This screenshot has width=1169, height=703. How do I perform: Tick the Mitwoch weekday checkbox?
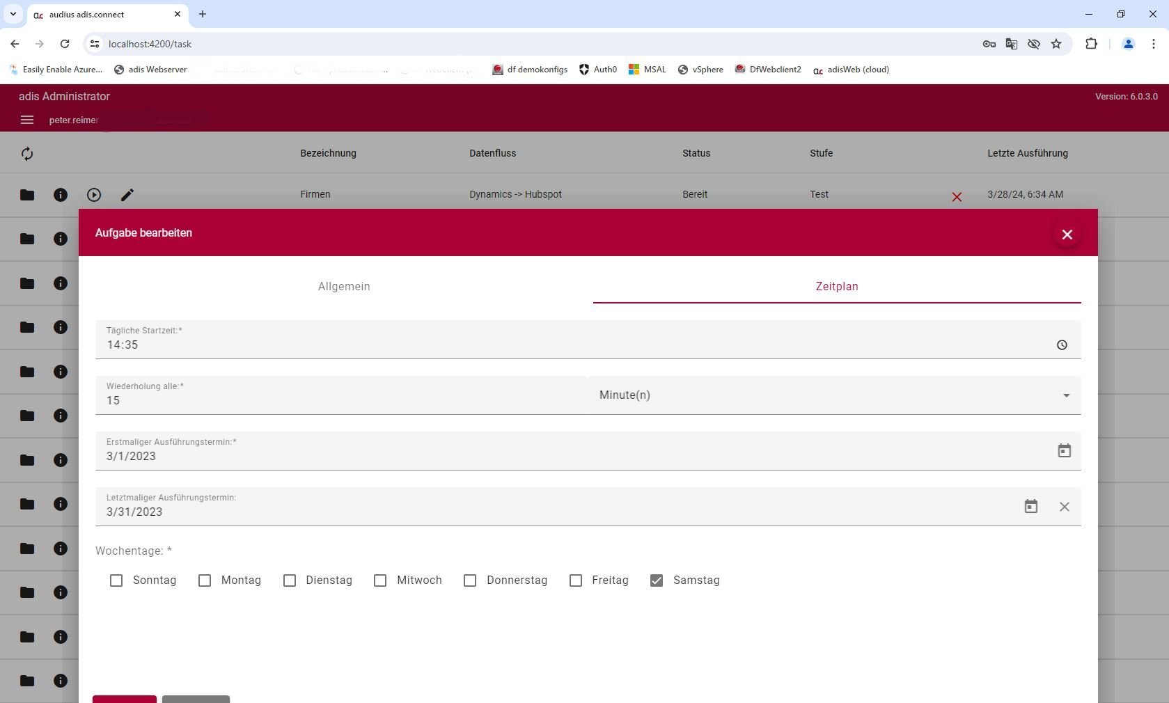pos(380,580)
